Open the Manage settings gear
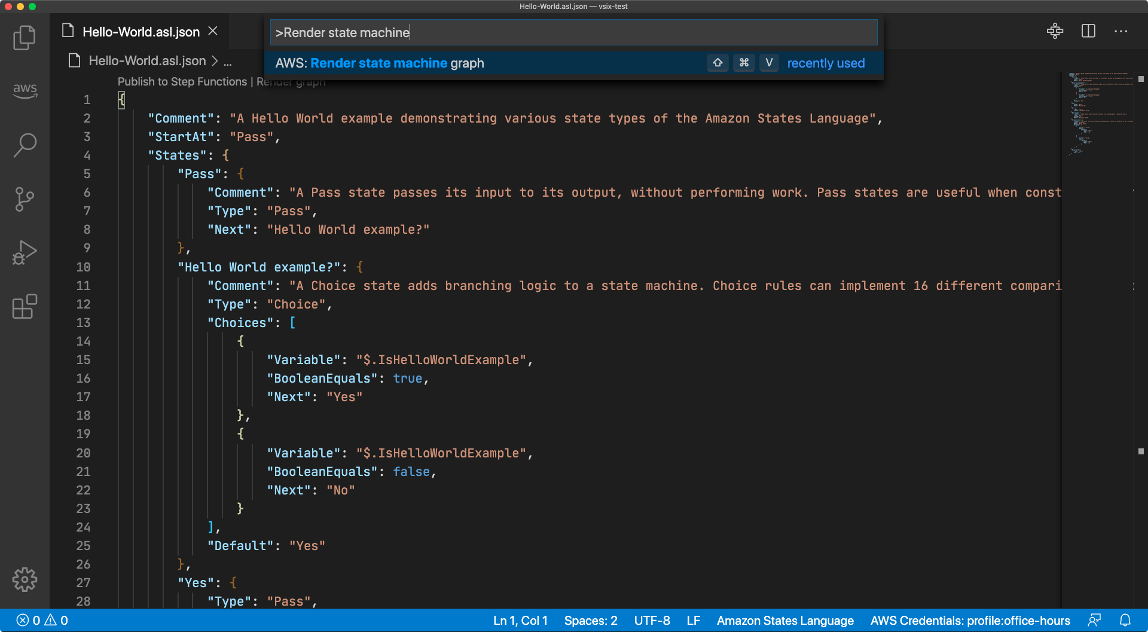The width and height of the screenshot is (1148, 632). pos(25,579)
